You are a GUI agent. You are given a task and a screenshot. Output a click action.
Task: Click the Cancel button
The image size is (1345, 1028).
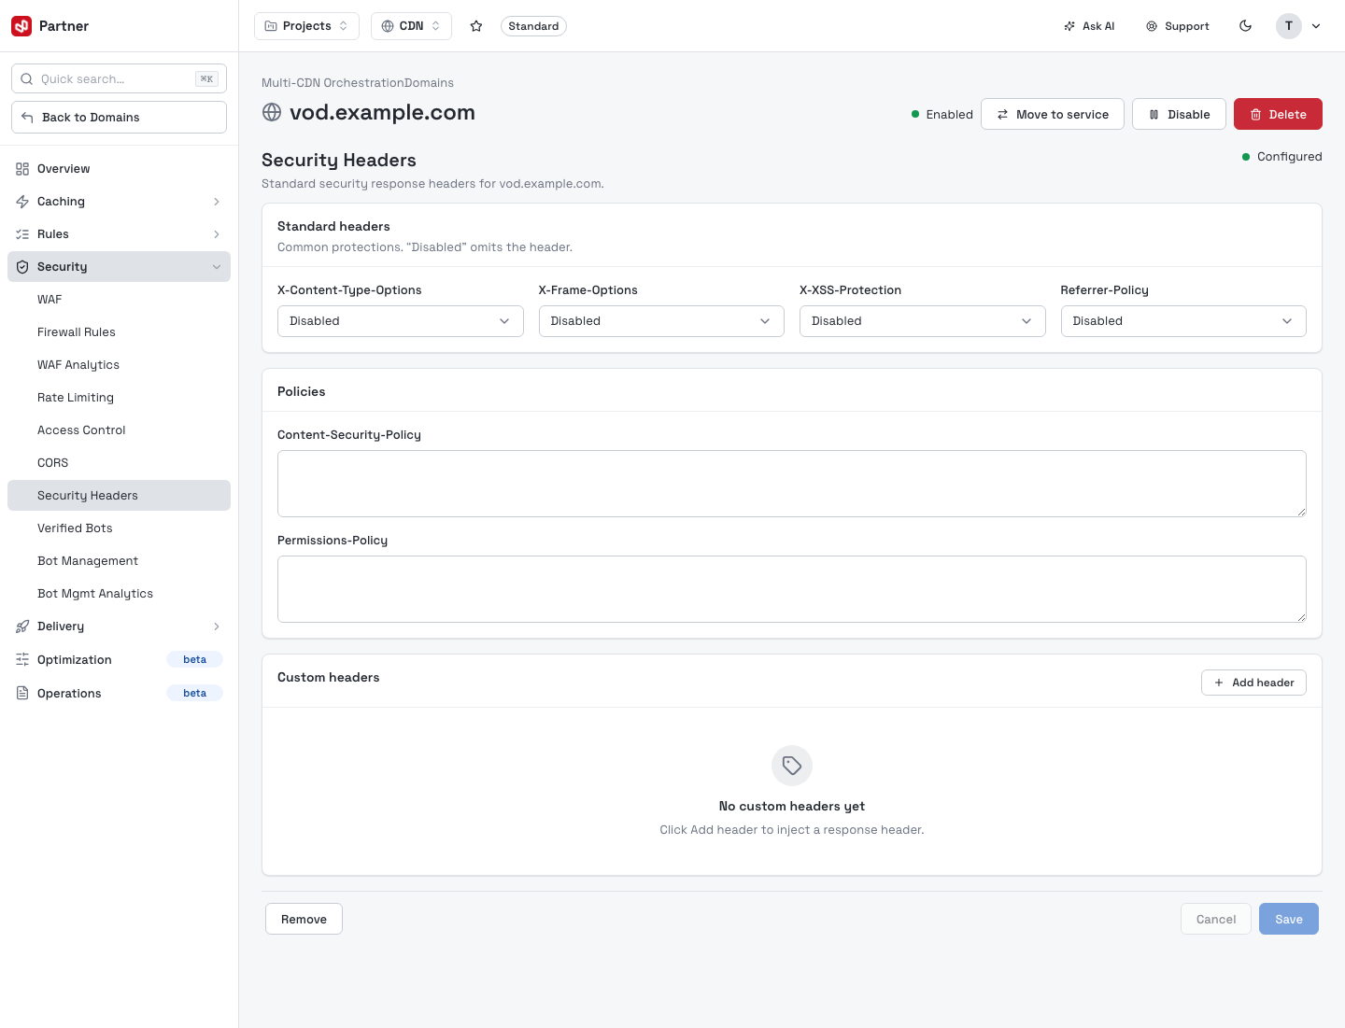(x=1216, y=919)
